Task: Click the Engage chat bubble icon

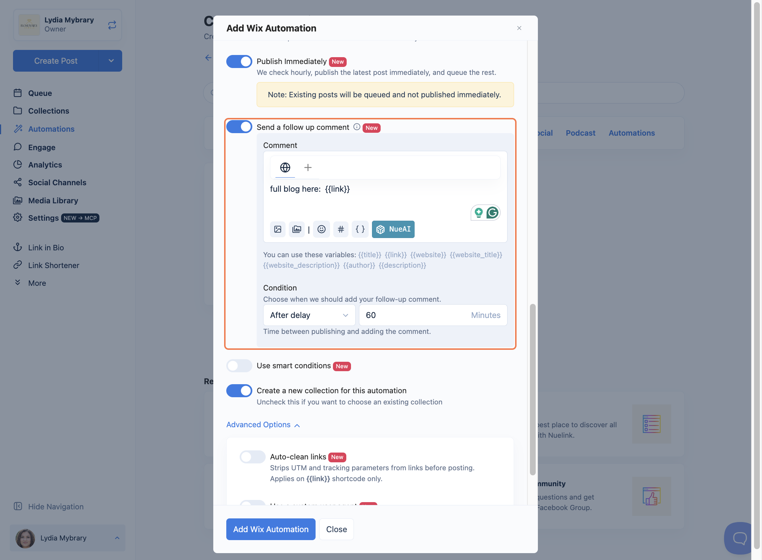Action: pyautogui.click(x=18, y=147)
